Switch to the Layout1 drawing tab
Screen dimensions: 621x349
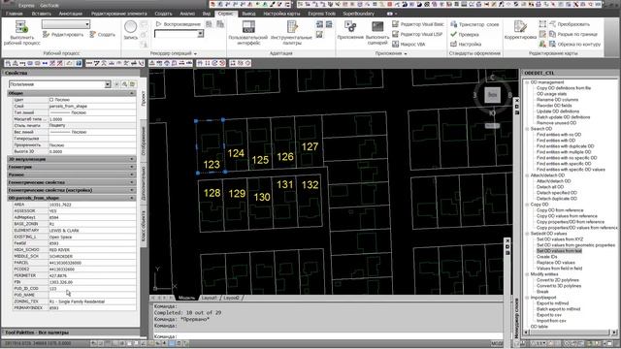click(x=210, y=298)
